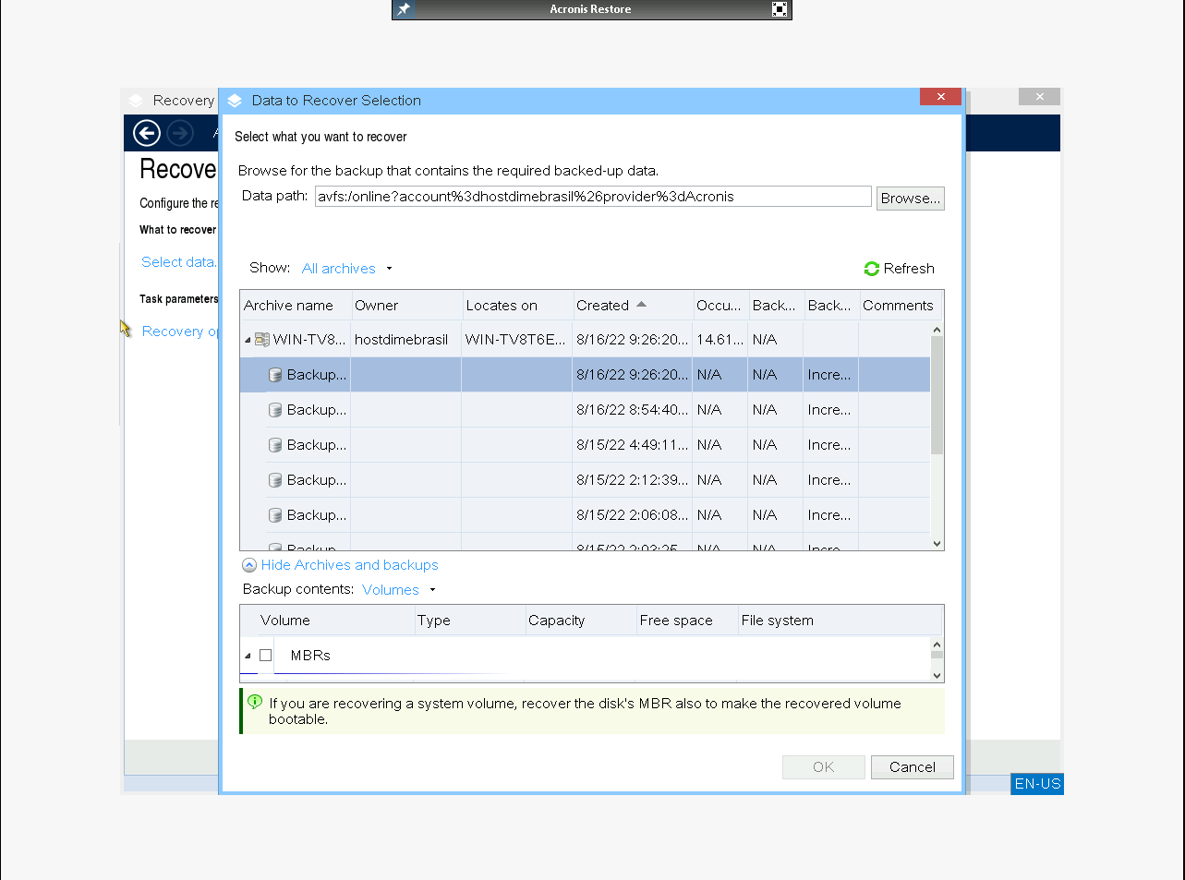
Task: Click backup icon in 8/16/22 8:54:40 row
Action: [275, 410]
